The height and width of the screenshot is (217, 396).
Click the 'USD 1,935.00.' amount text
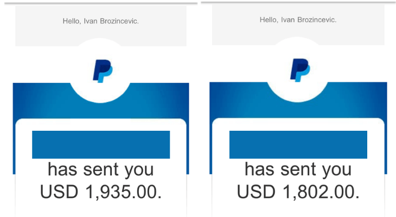[101, 192]
